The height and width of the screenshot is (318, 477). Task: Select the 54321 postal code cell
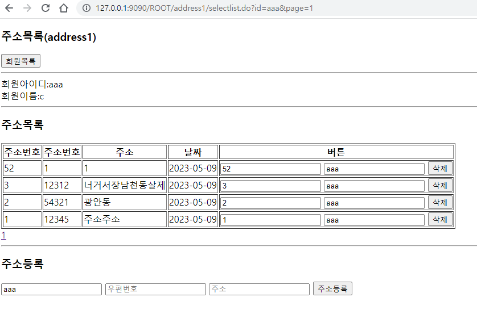click(62, 202)
